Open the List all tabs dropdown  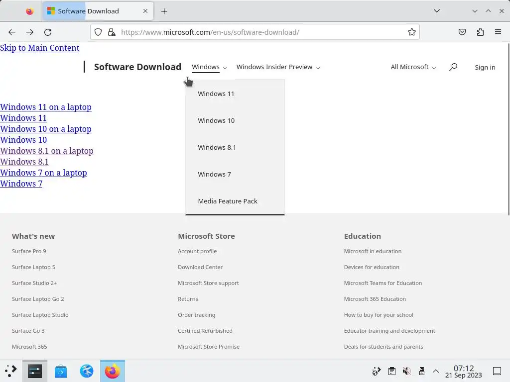click(x=437, y=11)
